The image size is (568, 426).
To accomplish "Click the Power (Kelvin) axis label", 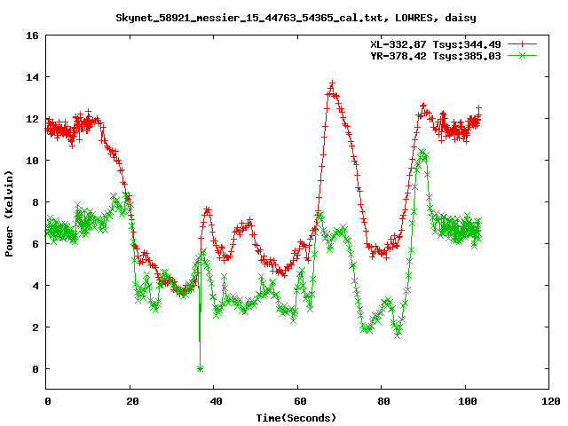I will (9, 214).
